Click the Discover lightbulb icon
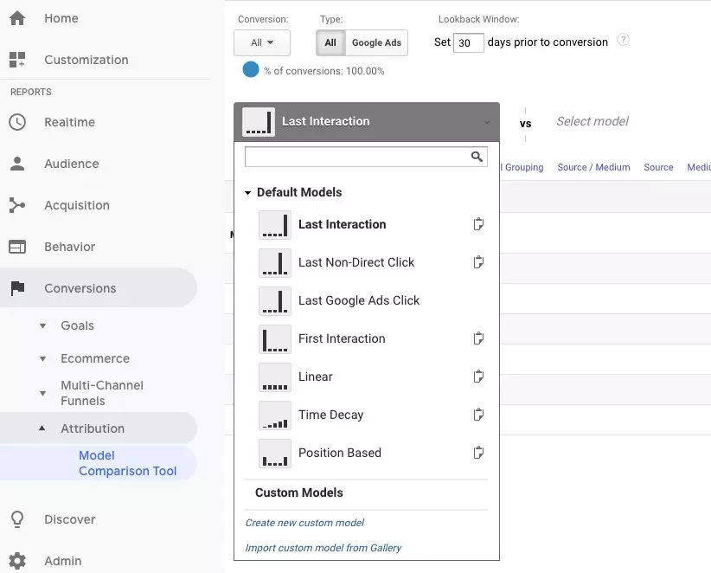 point(17,519)
